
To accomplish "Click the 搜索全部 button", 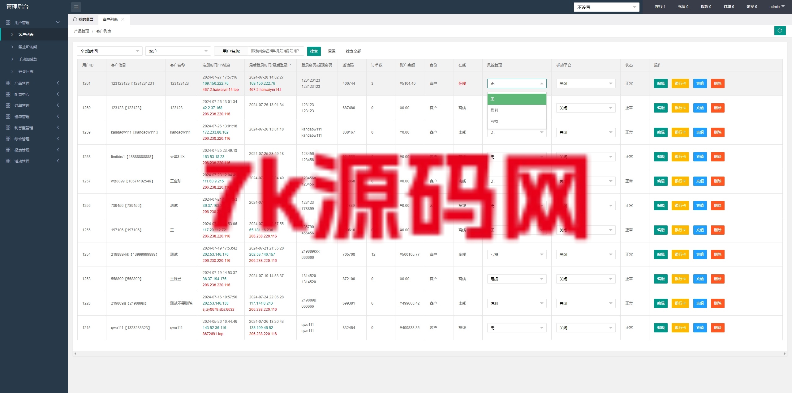I will tap(353, 51).
